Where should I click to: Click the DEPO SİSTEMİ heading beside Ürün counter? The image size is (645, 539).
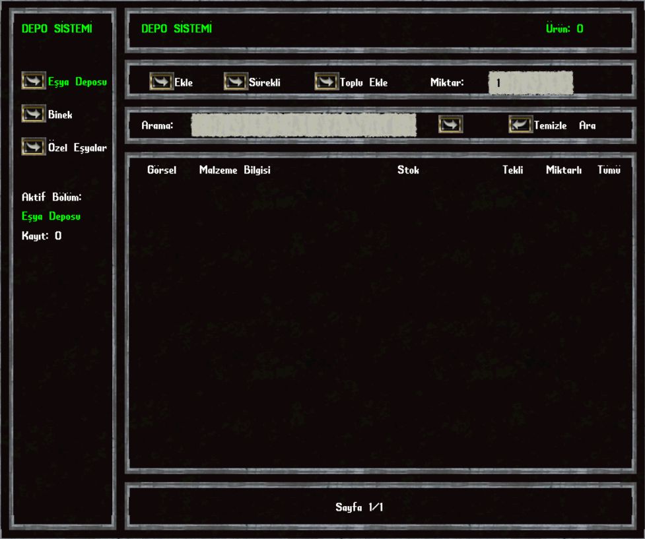176,28
